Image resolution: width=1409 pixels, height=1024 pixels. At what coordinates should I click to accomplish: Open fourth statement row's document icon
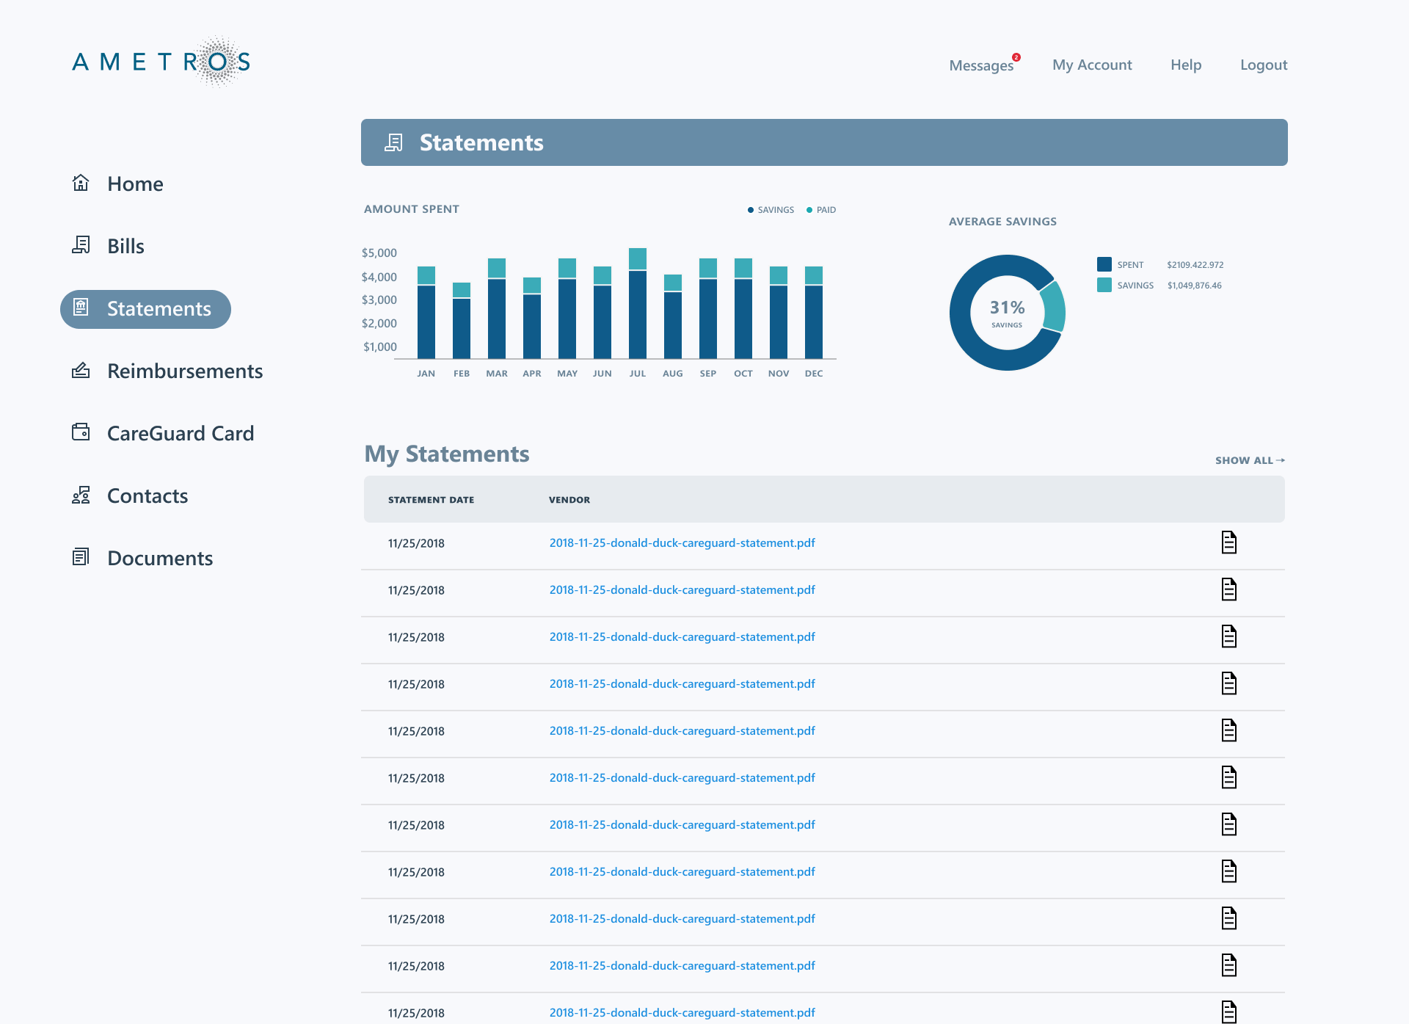[x=1229, y=683]
